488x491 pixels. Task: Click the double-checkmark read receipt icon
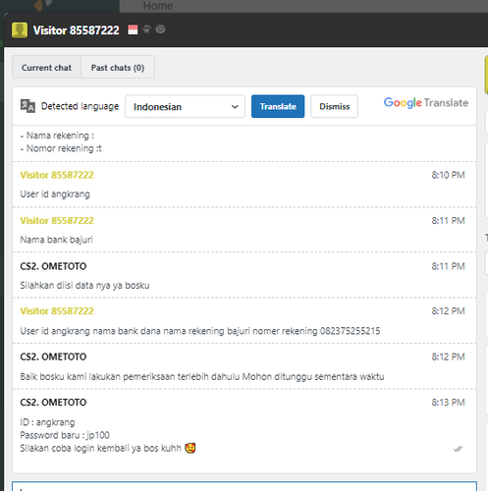click(x=459, y=449)
